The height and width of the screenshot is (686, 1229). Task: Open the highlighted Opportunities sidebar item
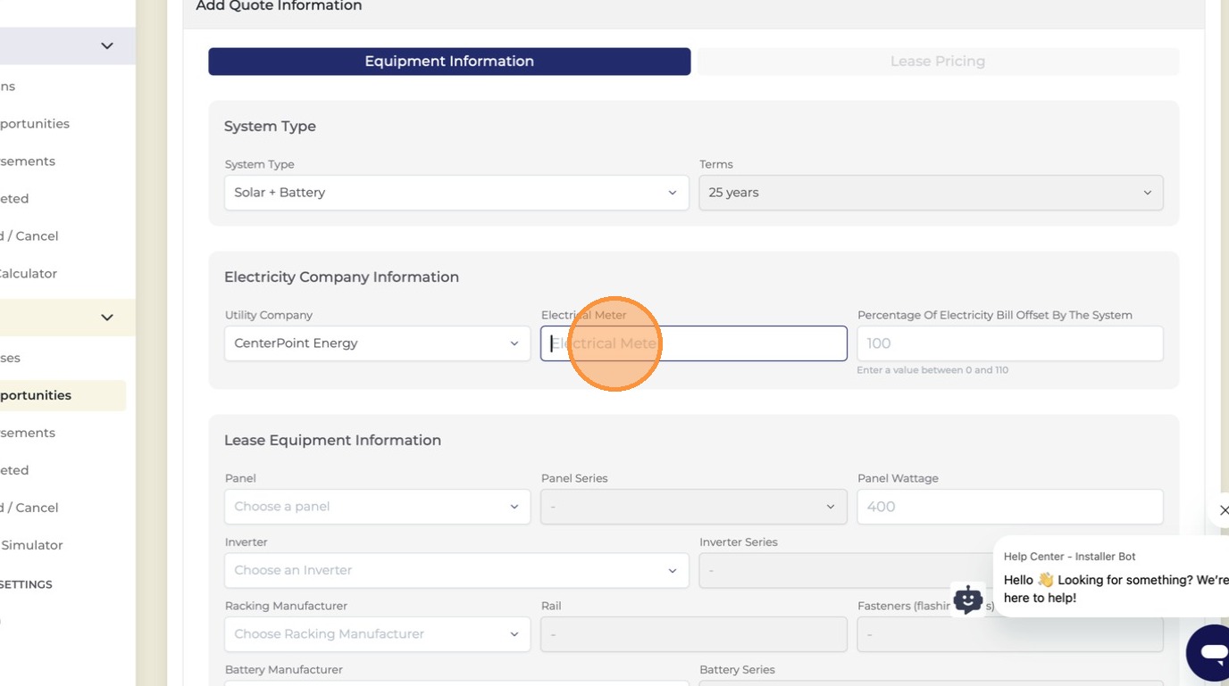coord(63,395)
